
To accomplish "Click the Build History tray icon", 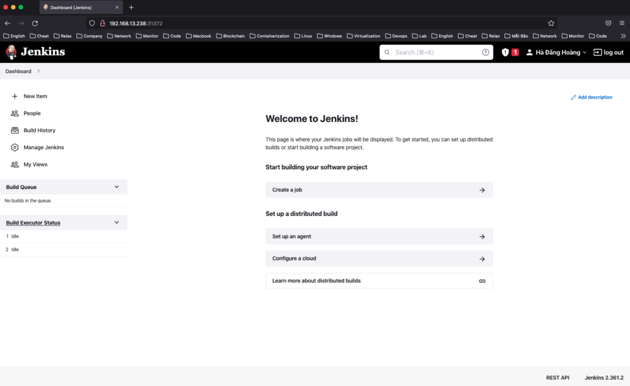I will click(15, 131).
